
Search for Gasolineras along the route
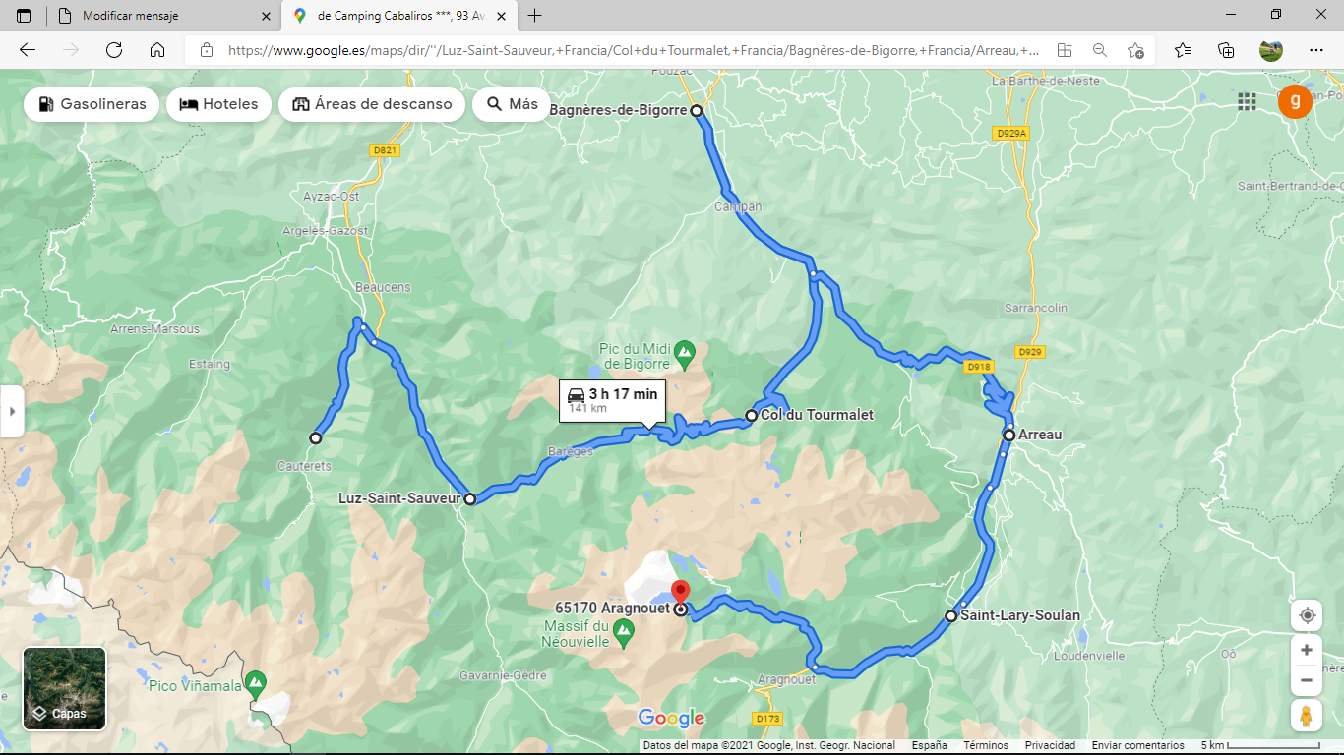point(92,104)
